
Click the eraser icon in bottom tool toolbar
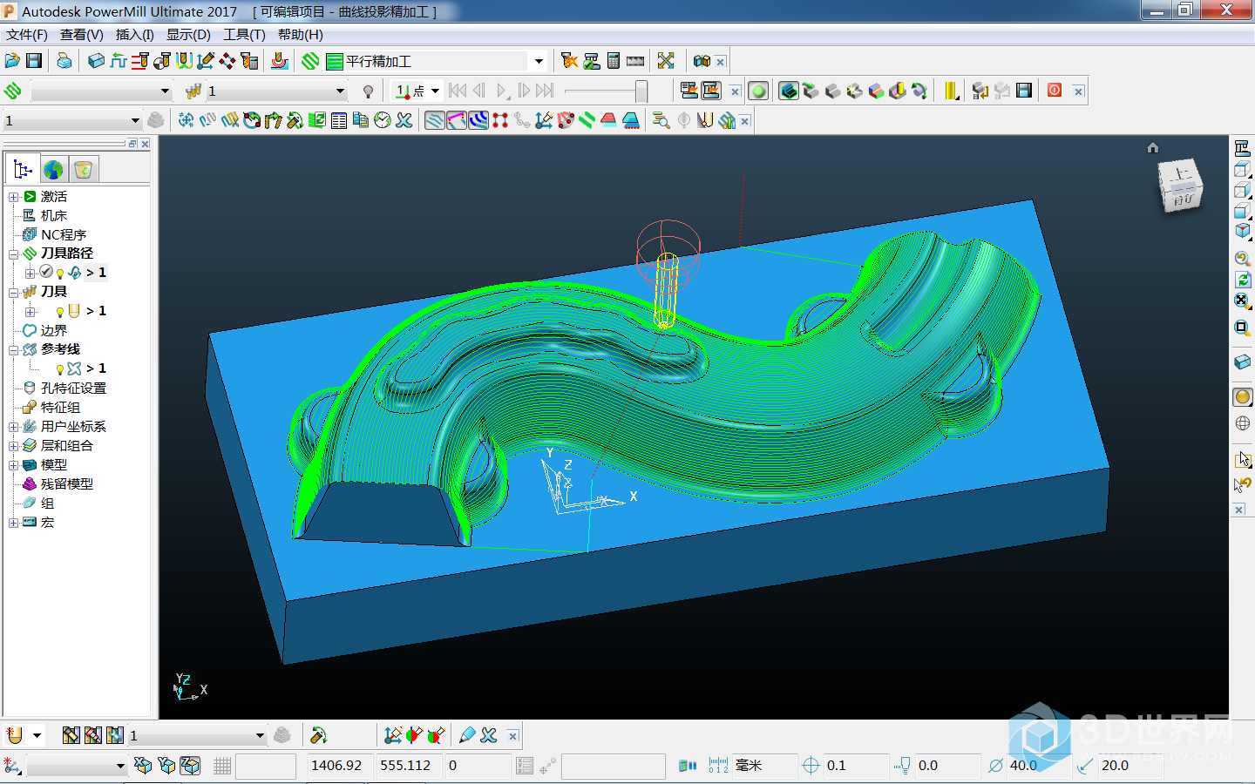(x=467, y=735)
